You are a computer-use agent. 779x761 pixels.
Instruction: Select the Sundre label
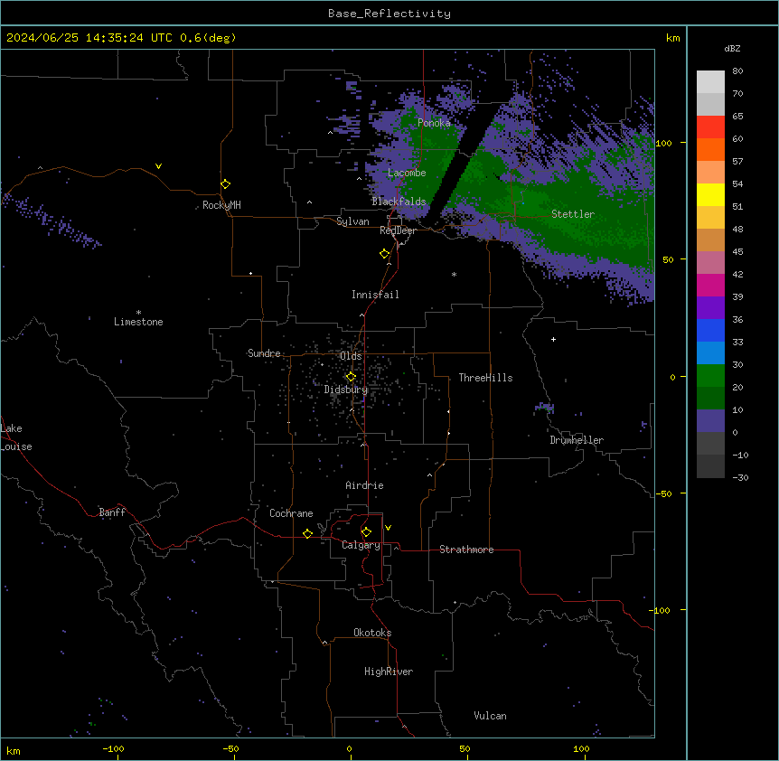point(264,353)
